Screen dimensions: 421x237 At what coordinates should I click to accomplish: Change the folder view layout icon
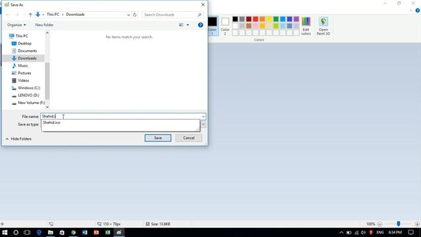tap(182, 25)
